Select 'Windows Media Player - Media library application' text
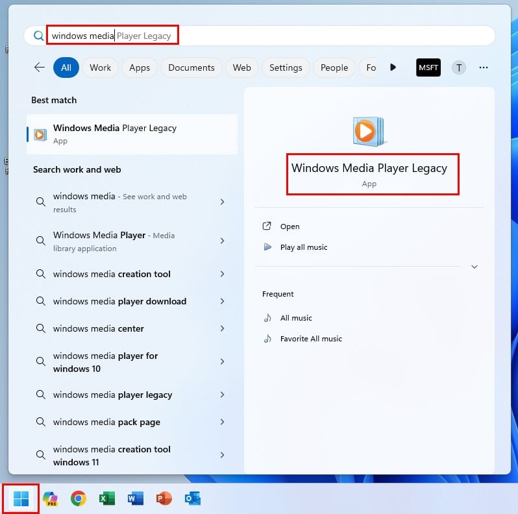 coord(114,241)
